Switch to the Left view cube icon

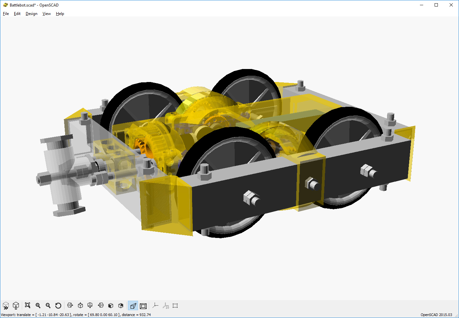click(x=101, y=306)
